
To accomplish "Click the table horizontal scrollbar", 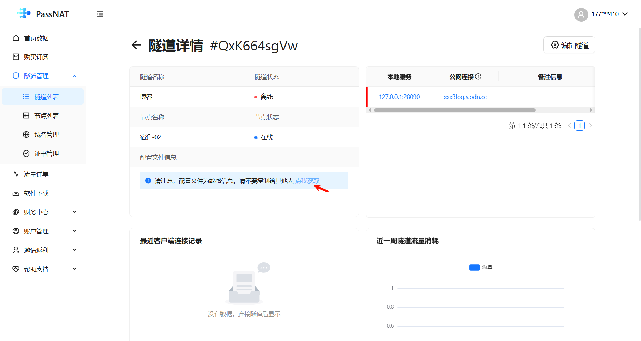I will pos(454,110).
